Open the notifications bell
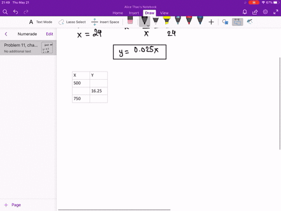The image size is (281, 211). (245, 12)
